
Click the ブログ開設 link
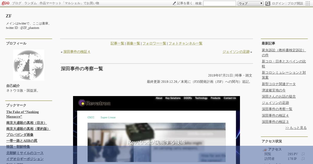pos(295,3)
